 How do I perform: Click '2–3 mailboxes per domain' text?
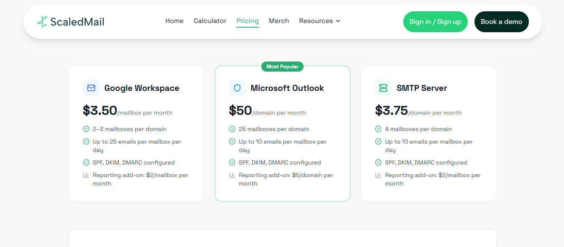click(130, 129)
